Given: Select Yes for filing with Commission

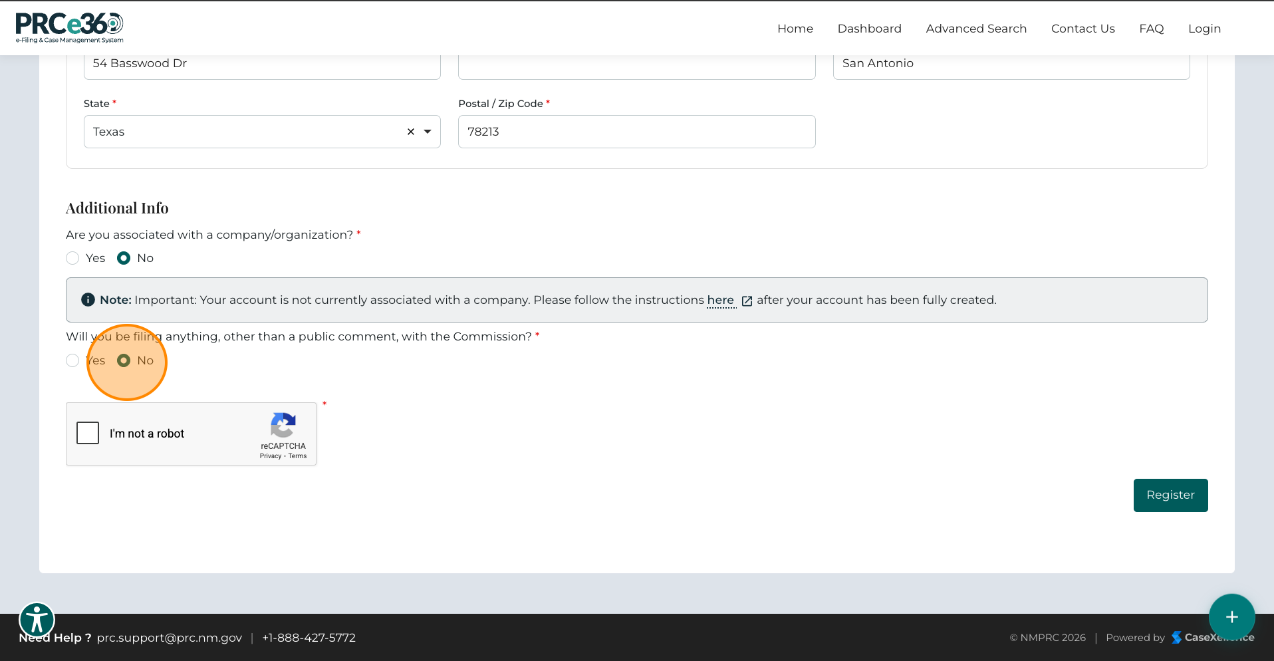Looking at the screenshot, I should 72,360.
